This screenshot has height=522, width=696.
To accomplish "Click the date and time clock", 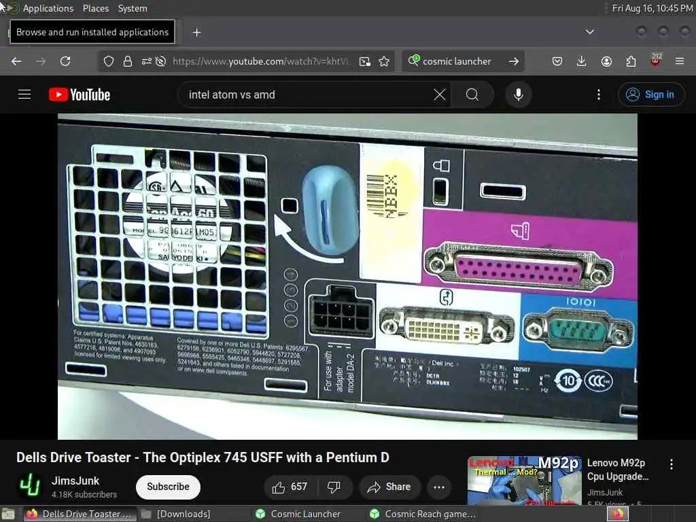I will pyautogui.click(x=652, y=8).
